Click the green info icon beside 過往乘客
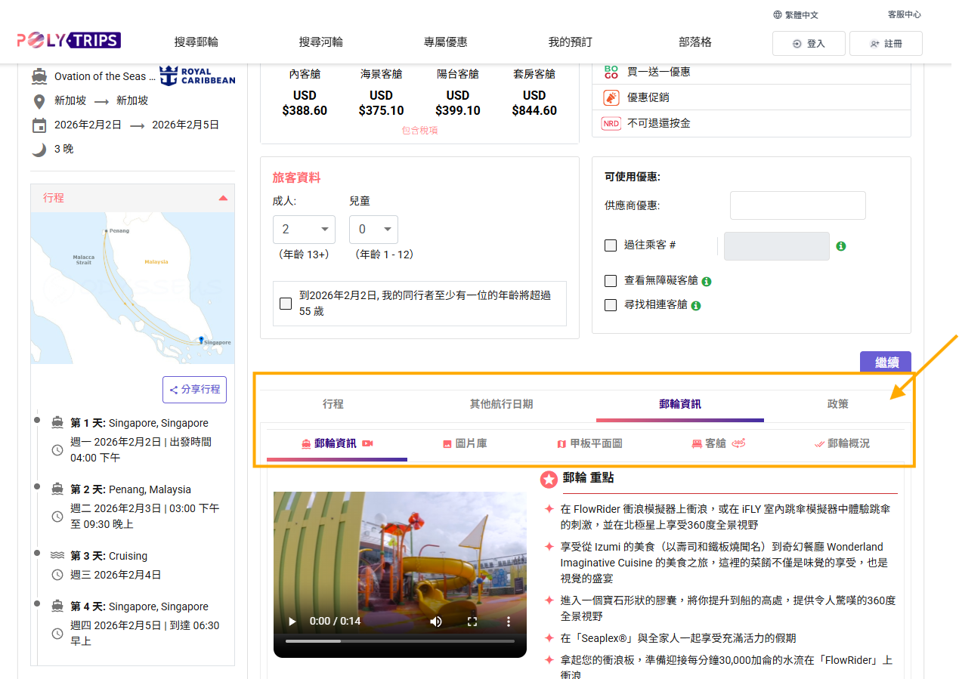The height and width of the screenshot is (679, 959). 840,246
